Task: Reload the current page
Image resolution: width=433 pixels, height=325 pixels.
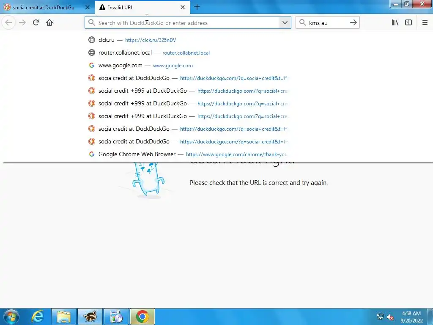Action: [x=36, y=23]
